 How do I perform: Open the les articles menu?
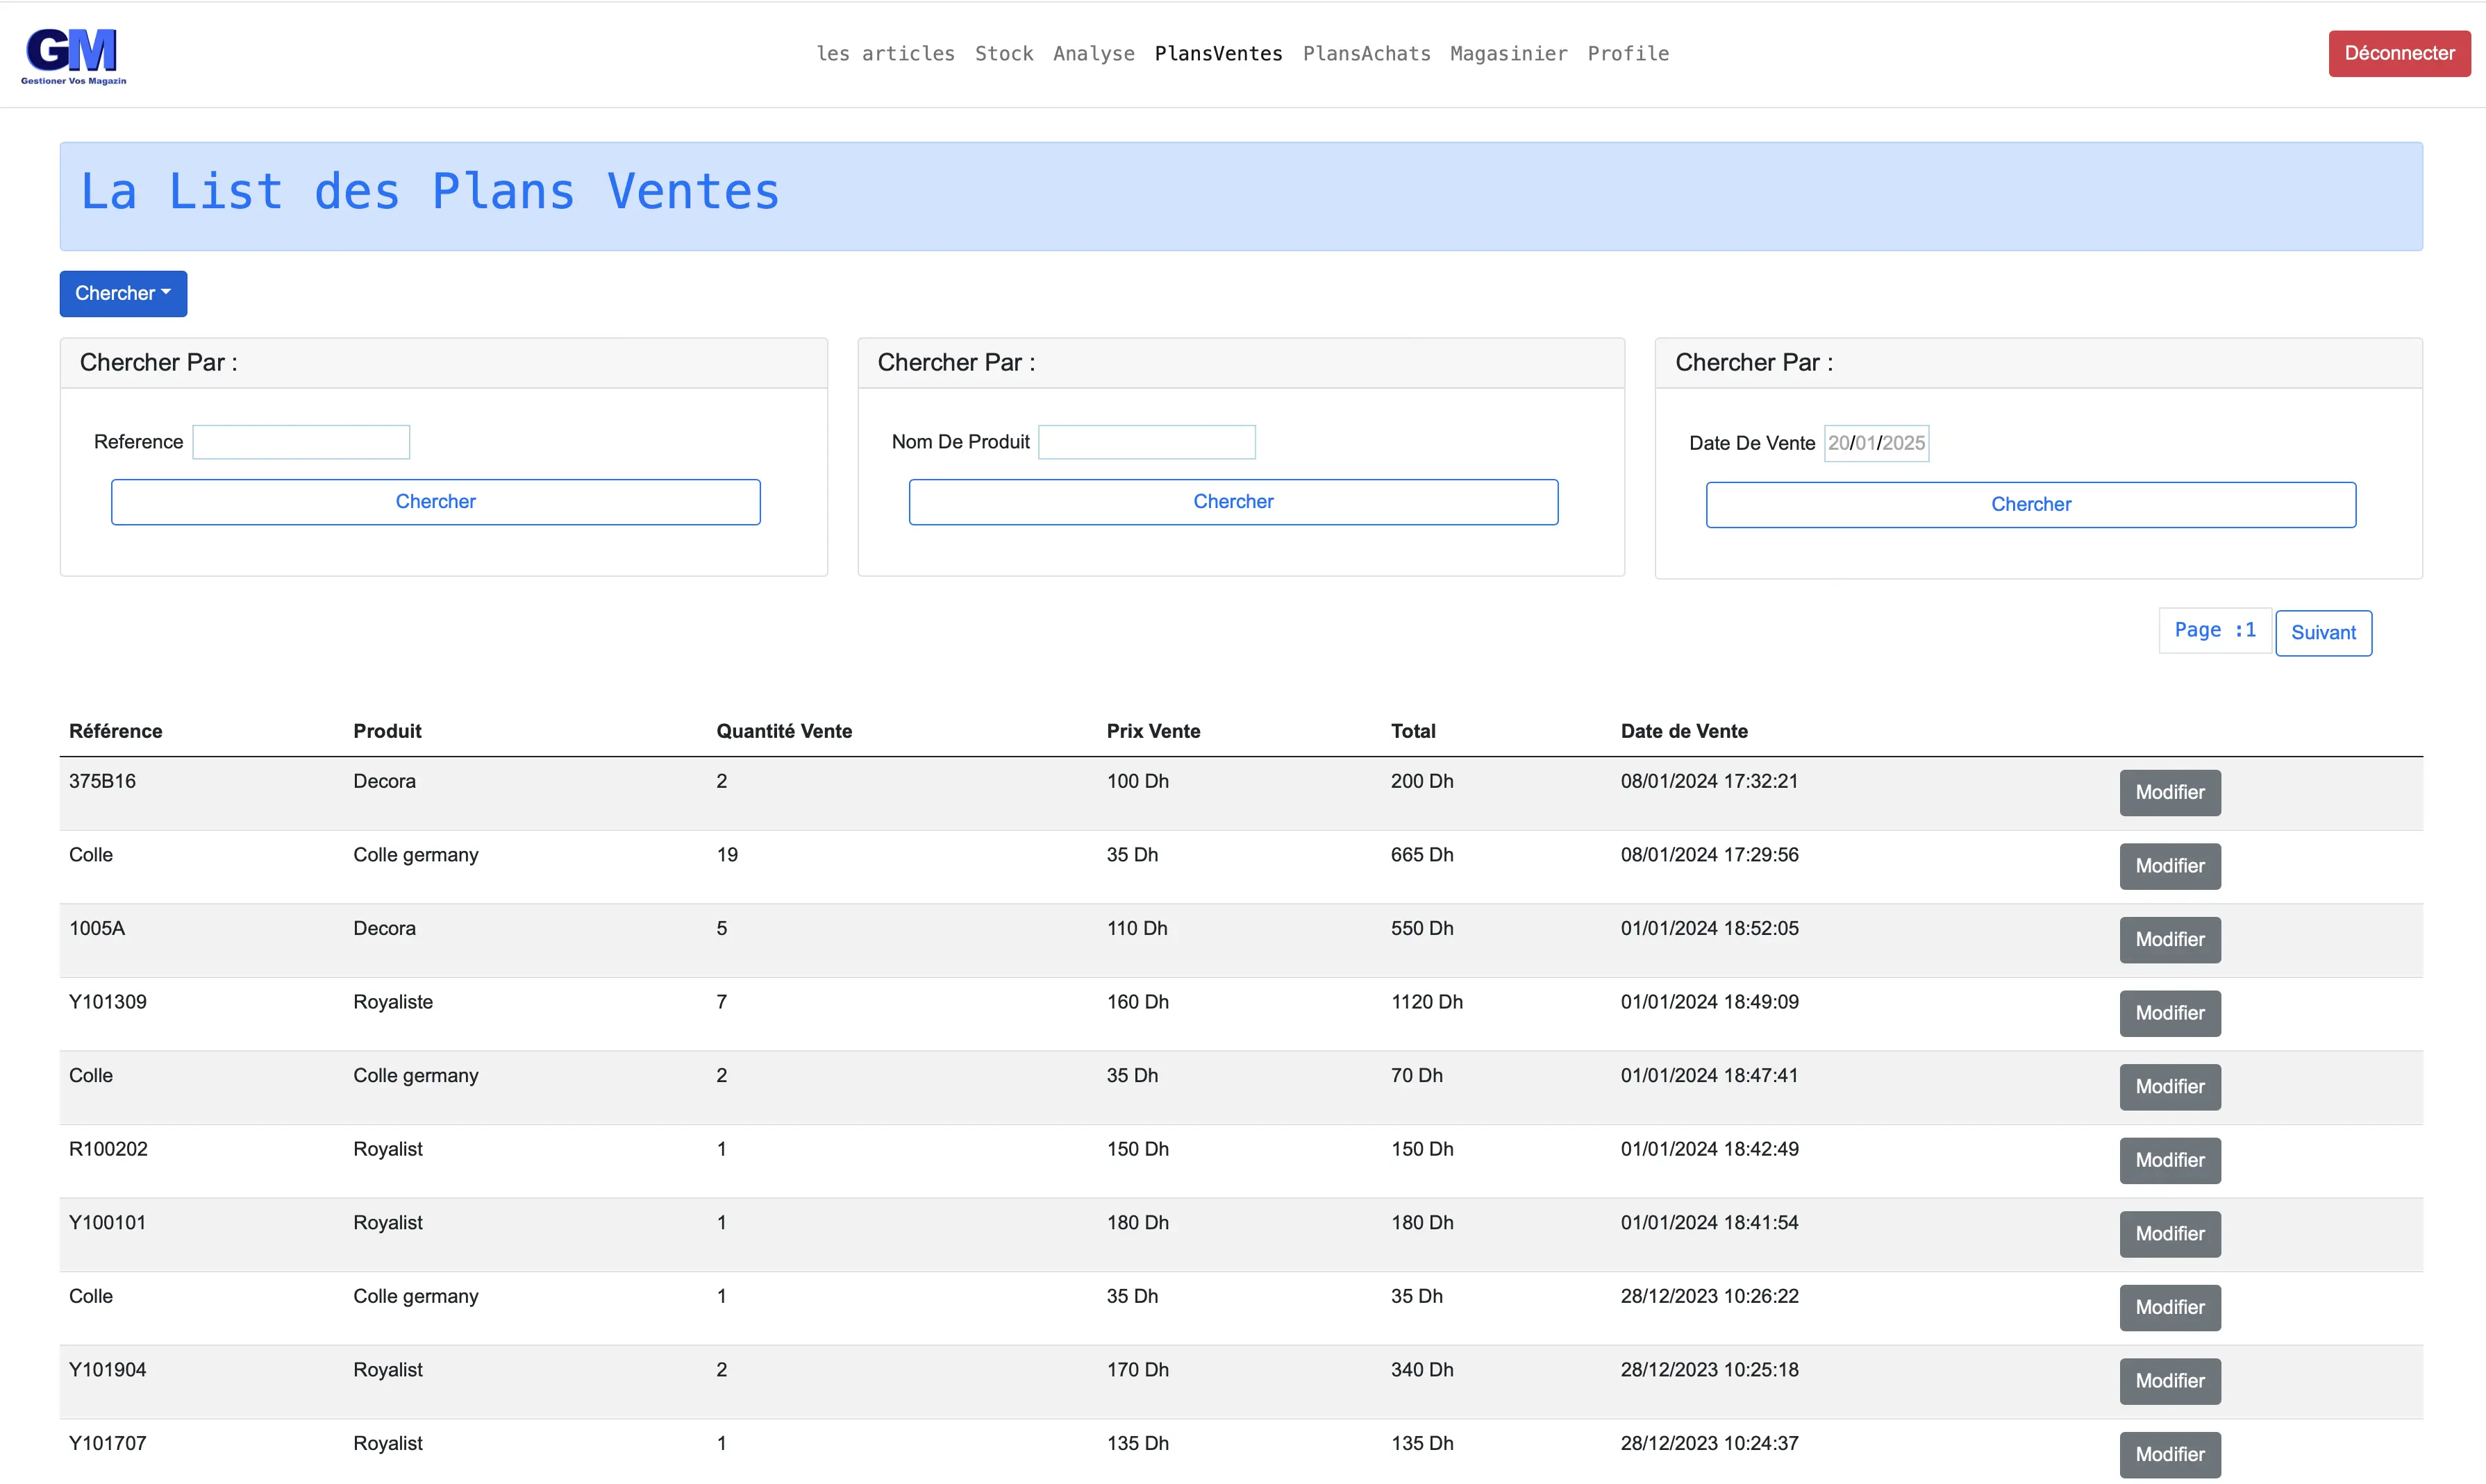point(885,54)
